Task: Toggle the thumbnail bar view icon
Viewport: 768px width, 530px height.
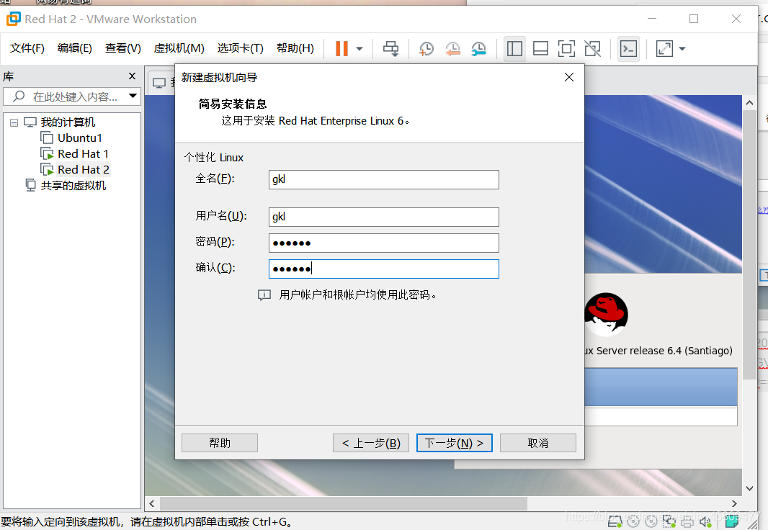Action: coord(541,48)
